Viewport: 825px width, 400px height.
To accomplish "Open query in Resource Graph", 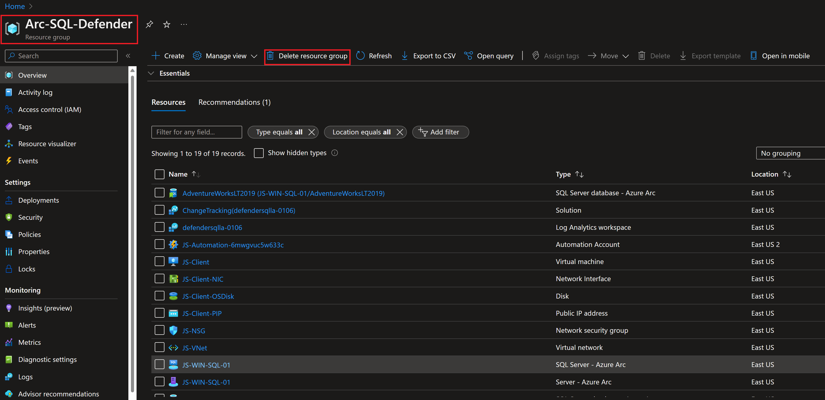I will 489,56.
